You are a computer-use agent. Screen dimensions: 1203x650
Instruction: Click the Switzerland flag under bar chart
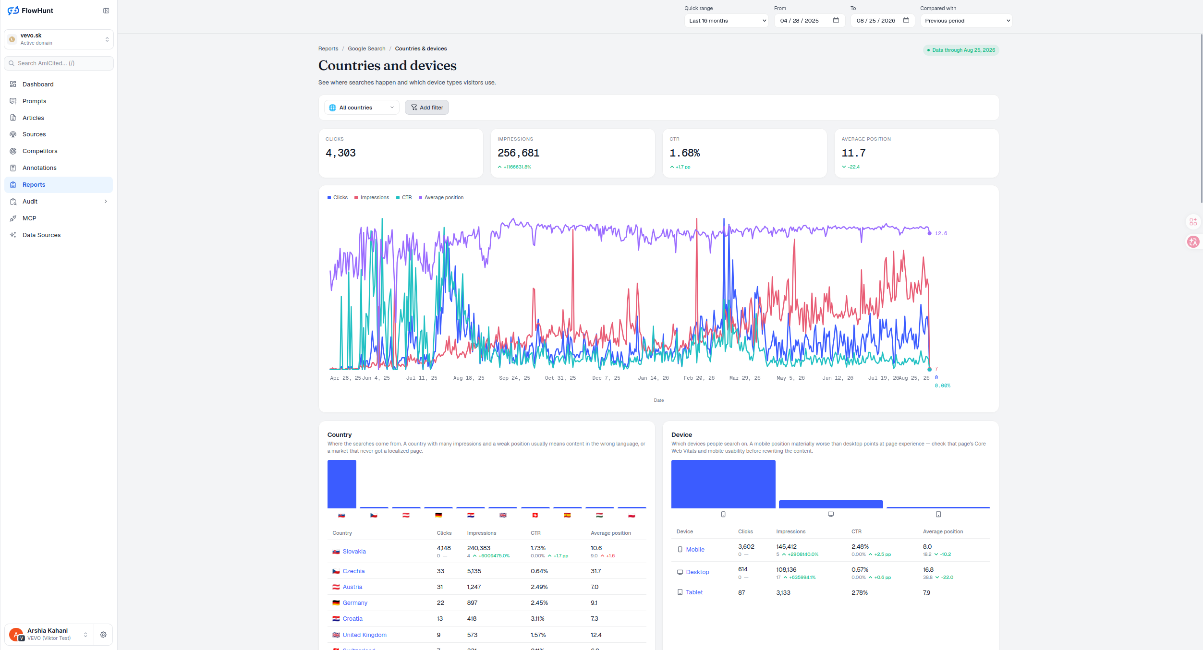pyautogui.click(x=535, y=515)
